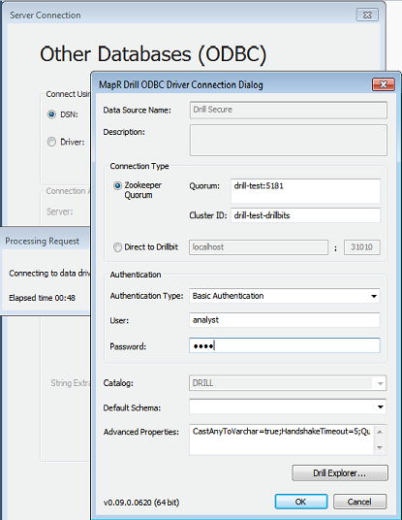Click the Data Source Name field
The image size is (402, 520).
[288, 110]
